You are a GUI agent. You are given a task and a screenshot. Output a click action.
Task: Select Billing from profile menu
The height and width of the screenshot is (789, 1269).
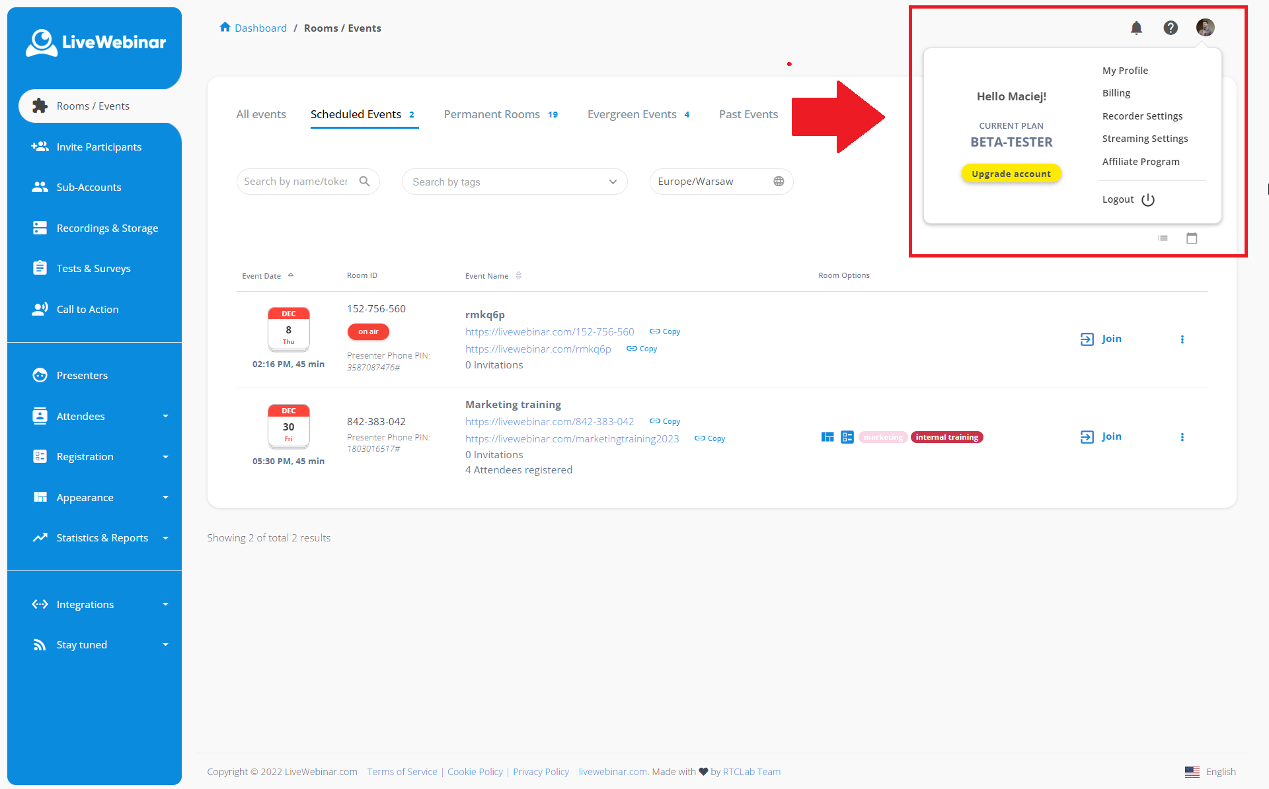(x=1116, y=93)
